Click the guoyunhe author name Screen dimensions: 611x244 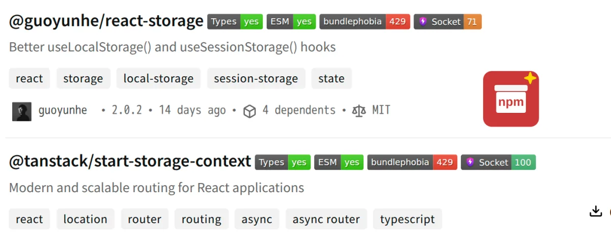click(63, 110)
